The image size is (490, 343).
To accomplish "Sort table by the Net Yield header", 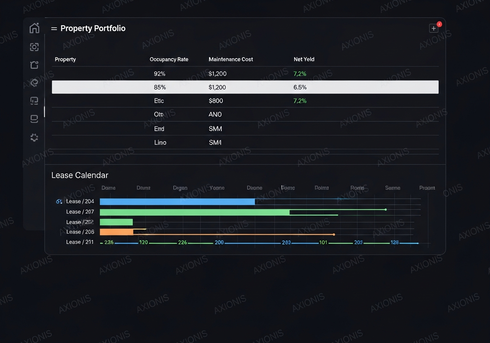I will pyautogui.click(x=304, y=59).
